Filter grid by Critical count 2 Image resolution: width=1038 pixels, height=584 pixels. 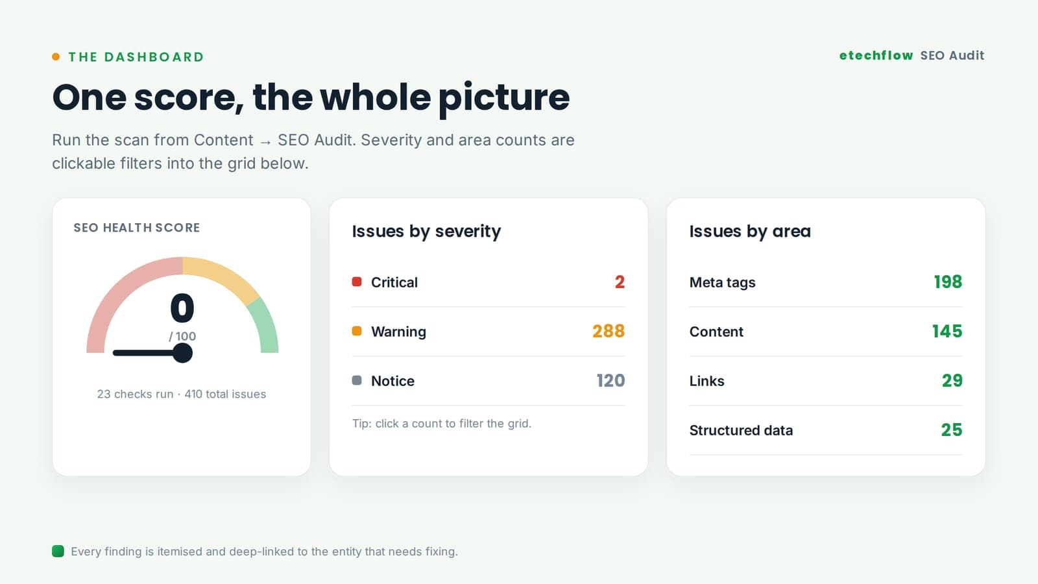point(620,282)
